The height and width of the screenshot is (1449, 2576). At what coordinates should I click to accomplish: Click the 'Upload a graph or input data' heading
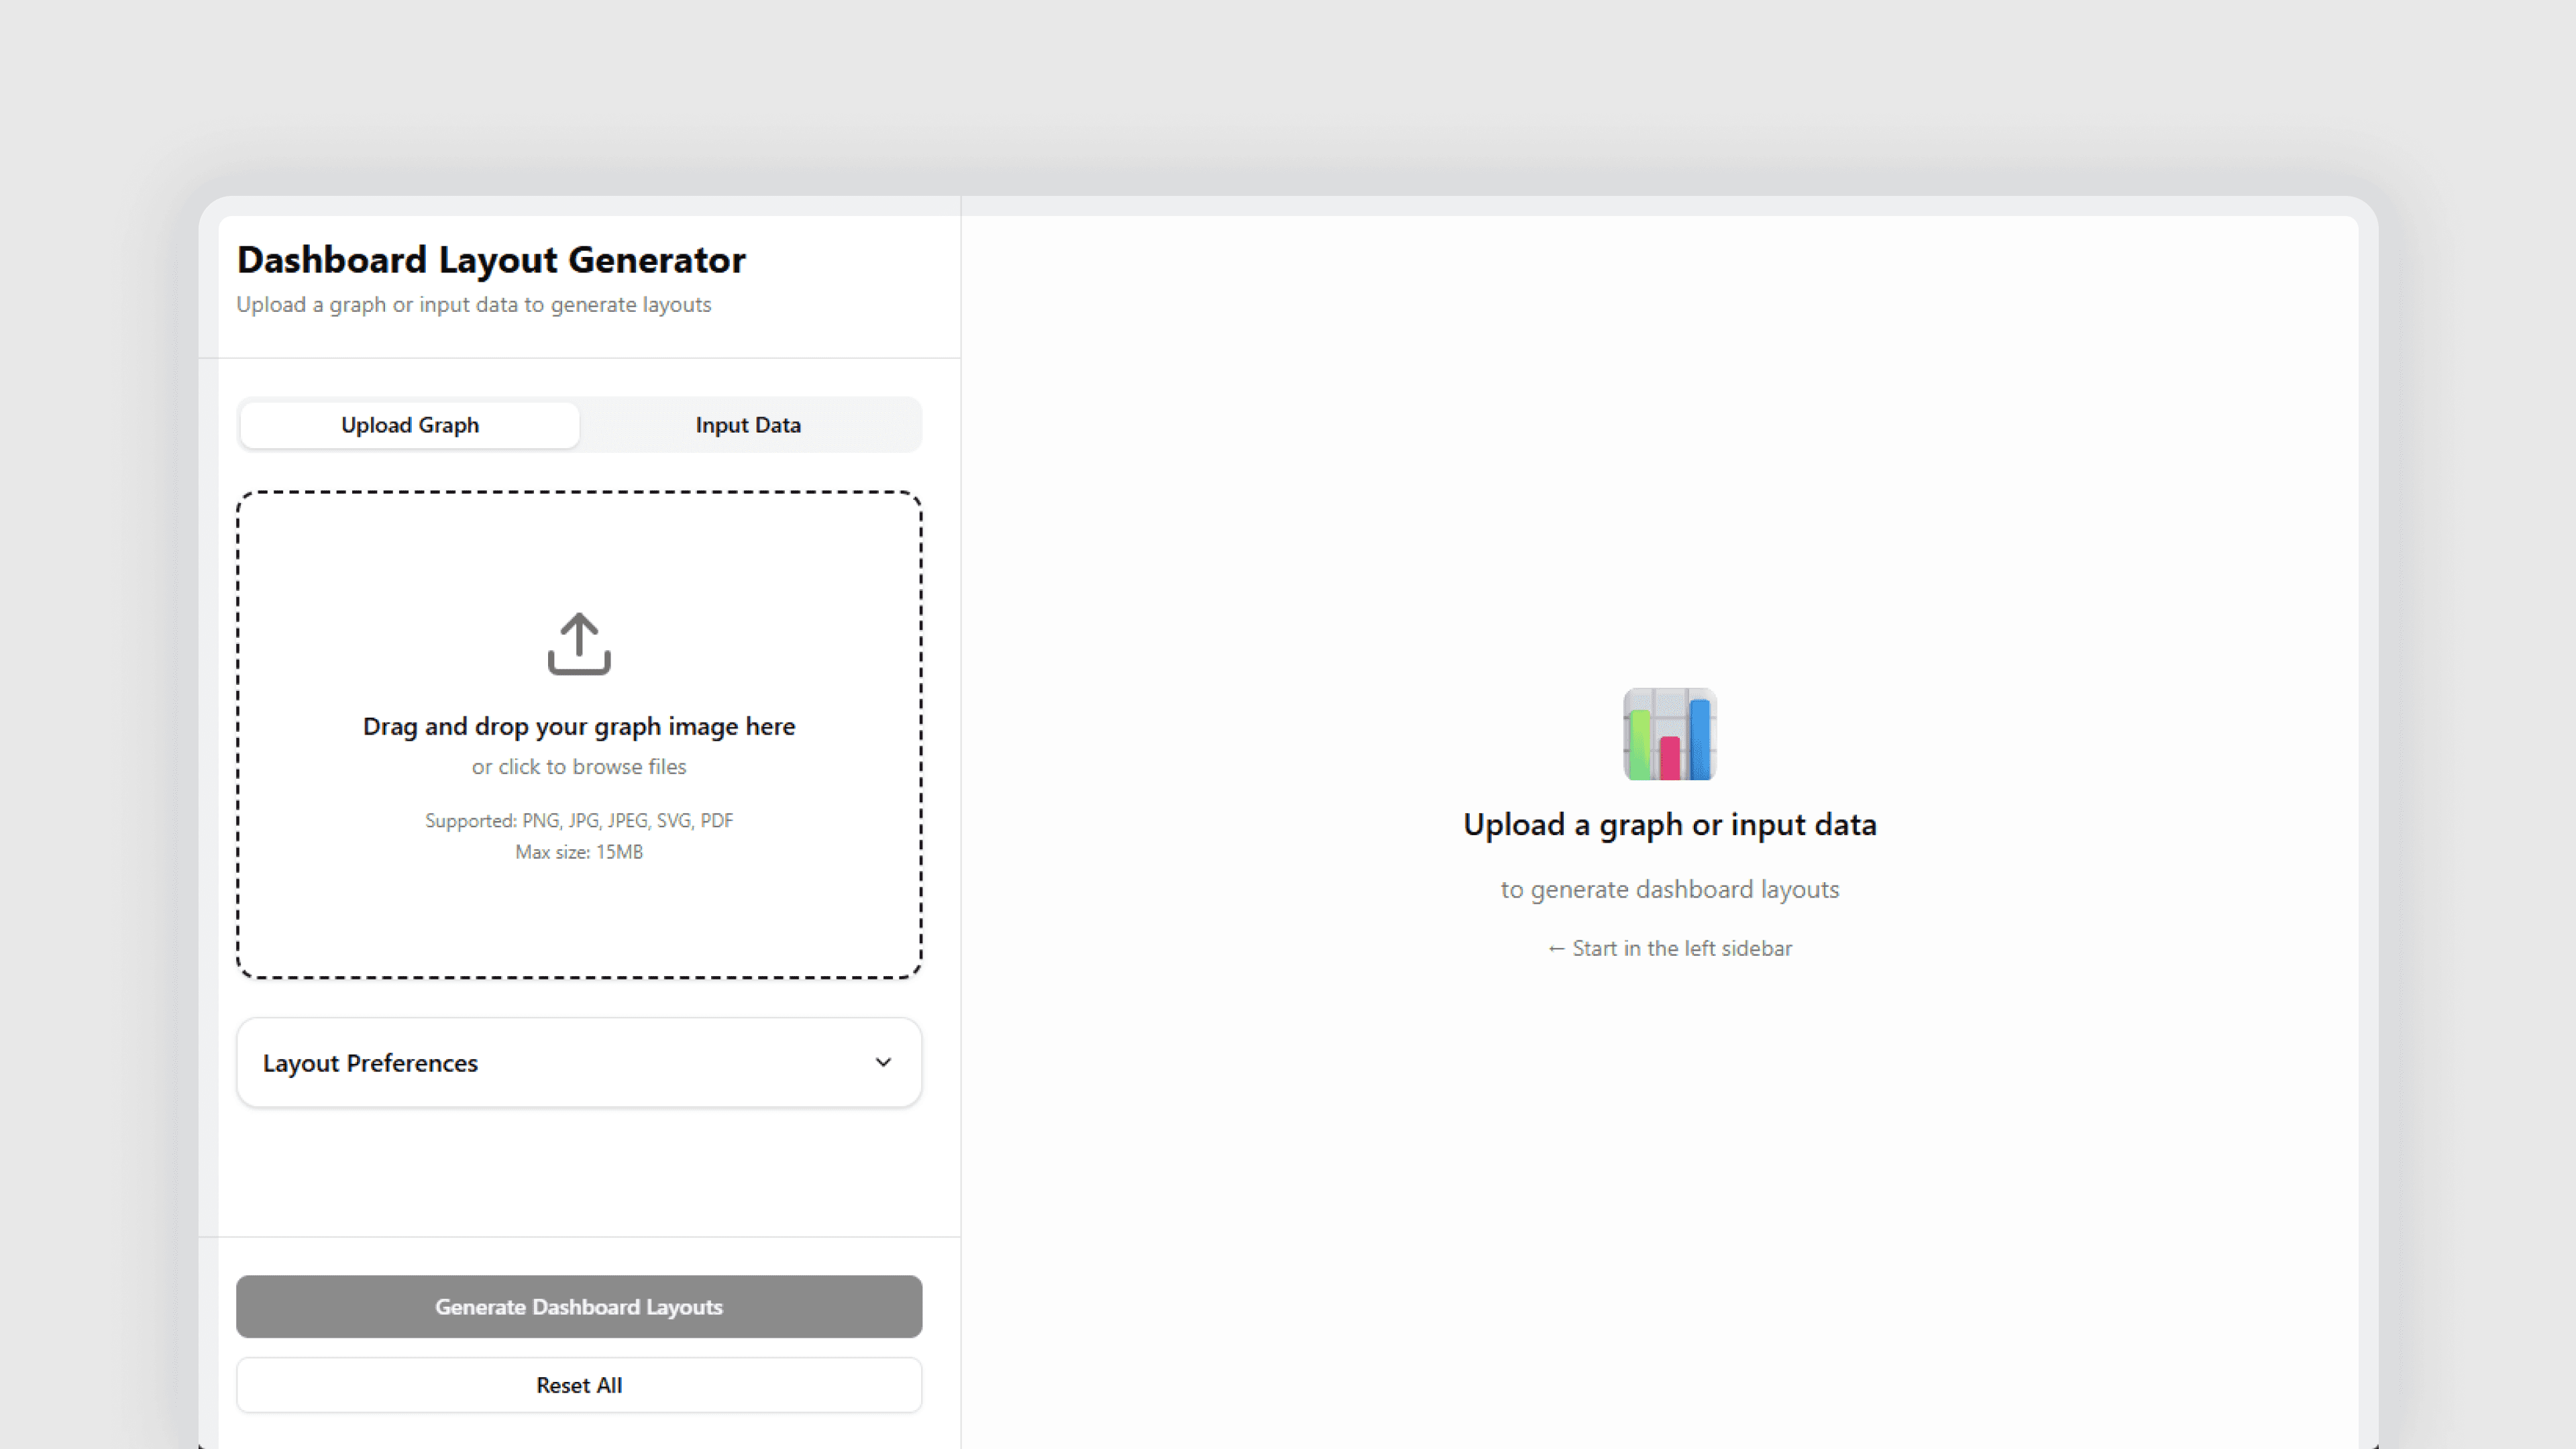(x=1669, y=825)
